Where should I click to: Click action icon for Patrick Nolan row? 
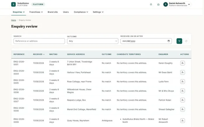tap(182, 100)
